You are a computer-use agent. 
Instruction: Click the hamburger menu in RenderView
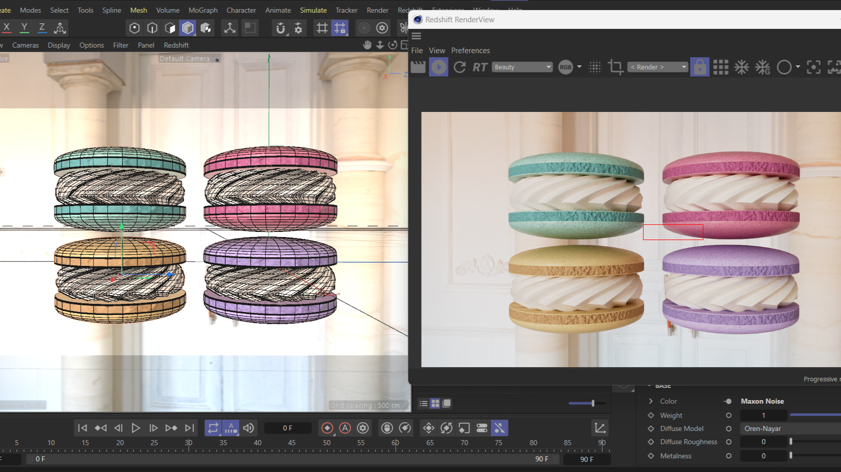(416, 35)
